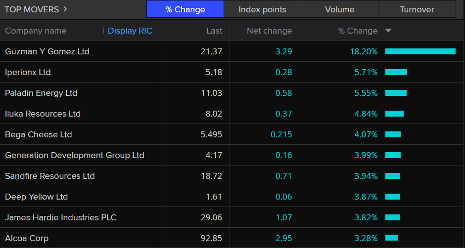Click the Display RIC link
Image resolution: width=465 pixels, height=248 pixels.
tap(130, 31)
